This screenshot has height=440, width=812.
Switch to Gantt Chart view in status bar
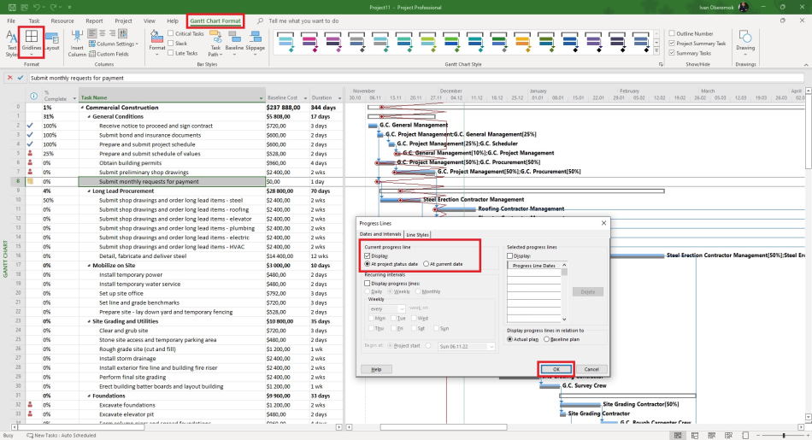point(677,436)
